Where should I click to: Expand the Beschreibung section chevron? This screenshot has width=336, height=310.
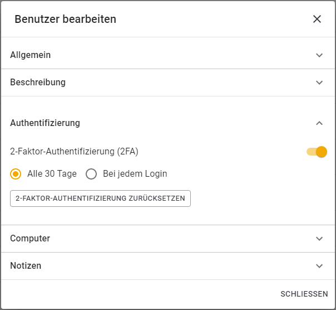tap(319, 83)
